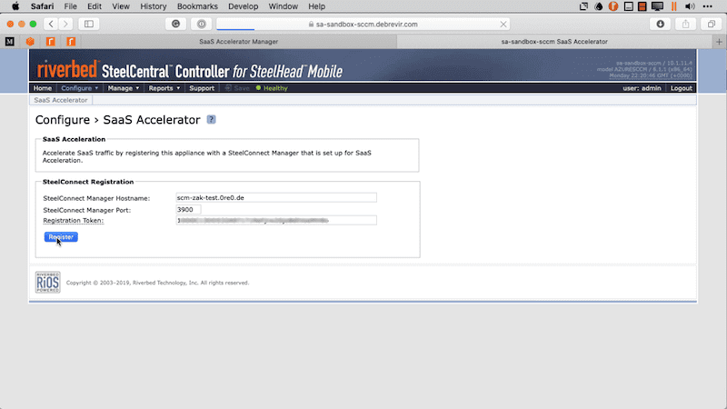Click the SteelConnect Manager Port field
The height and width of the screenshot is (409, 727).
point(188,210)
